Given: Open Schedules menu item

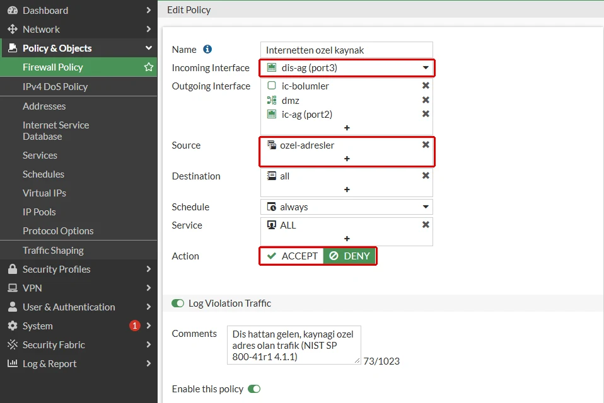Looking at the screenshot, I should [79, 174].
